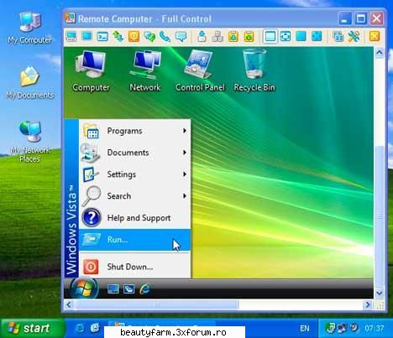Click the XP start button
This screenshot has width=393, height=338.
point(33,328)
